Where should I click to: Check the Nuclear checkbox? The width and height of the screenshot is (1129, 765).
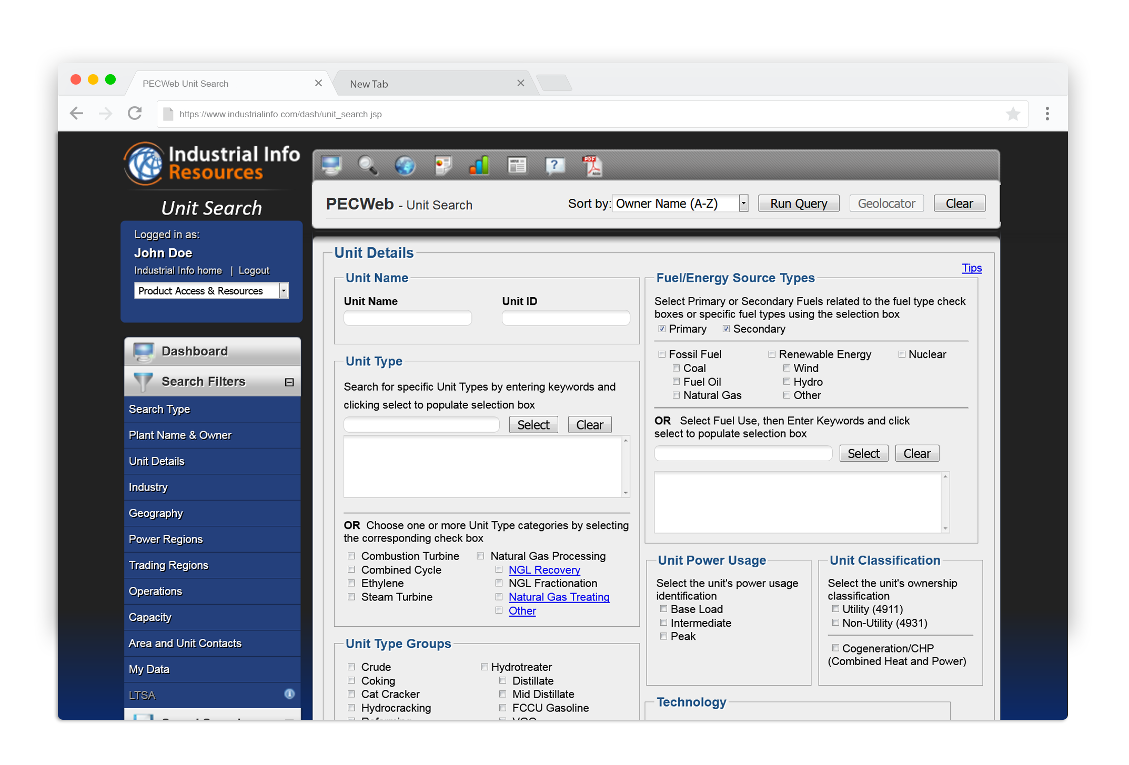pos(902,354)
